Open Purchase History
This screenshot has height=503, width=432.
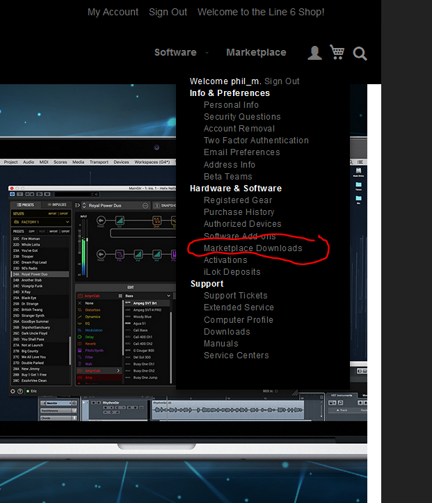(239, 212)
